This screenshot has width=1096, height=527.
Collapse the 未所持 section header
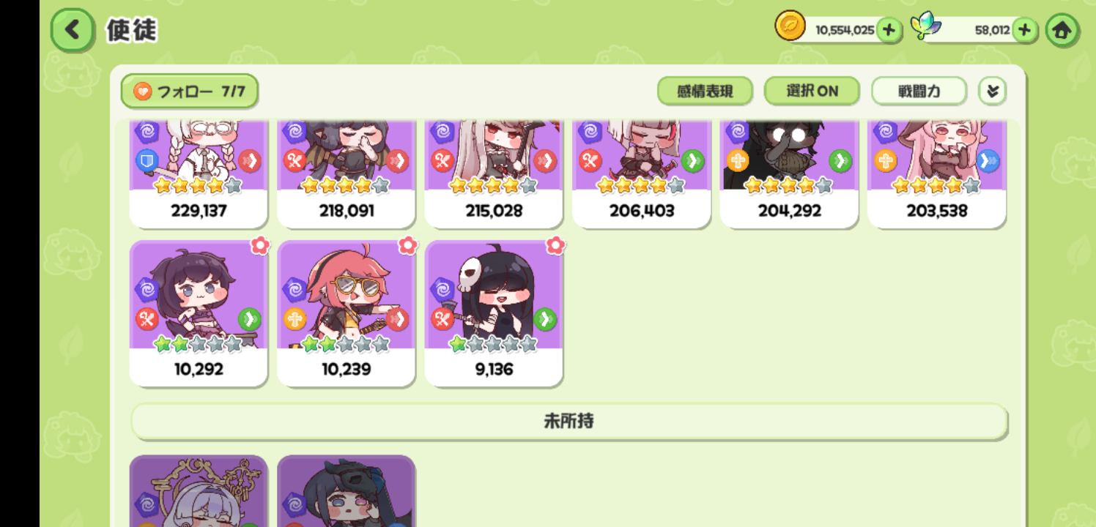tap(569, 422)
